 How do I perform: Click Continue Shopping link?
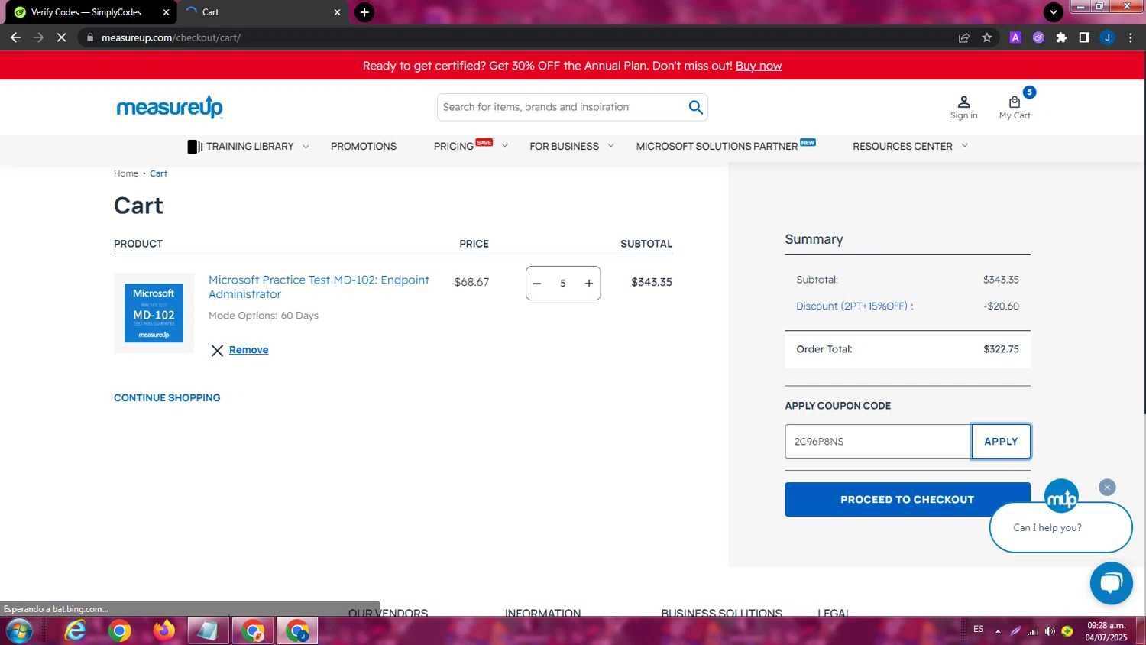tap(167, 398)
